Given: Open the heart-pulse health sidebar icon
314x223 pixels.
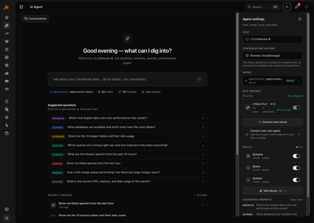Looking at the screenshot, I should (x=7, y=41).
